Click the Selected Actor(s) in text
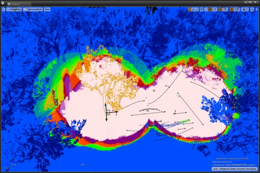 click(222, 162)
